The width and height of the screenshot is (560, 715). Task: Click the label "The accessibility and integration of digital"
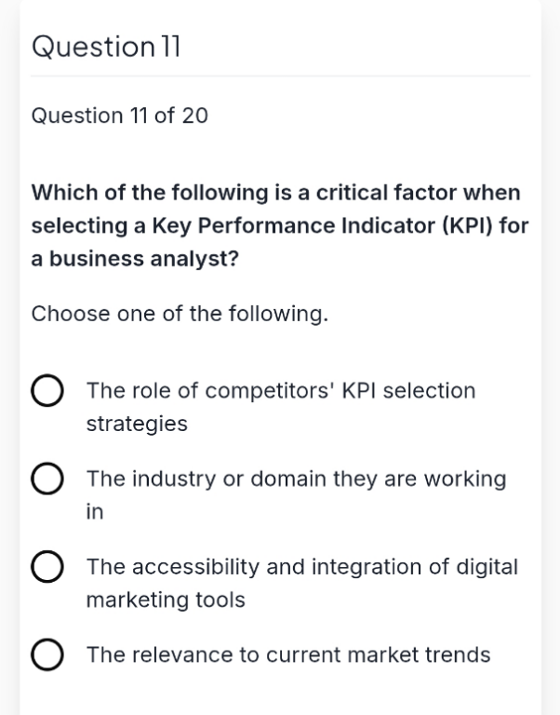click(x=302, y=567)
